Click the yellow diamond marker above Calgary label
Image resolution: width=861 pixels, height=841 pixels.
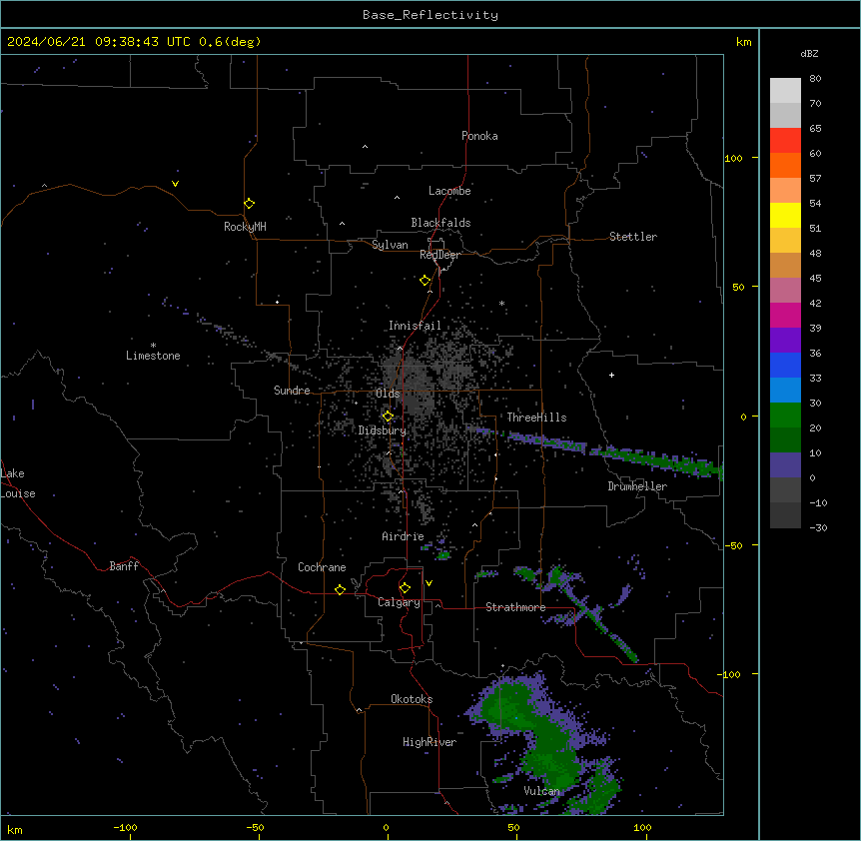(x=405, y=588)
